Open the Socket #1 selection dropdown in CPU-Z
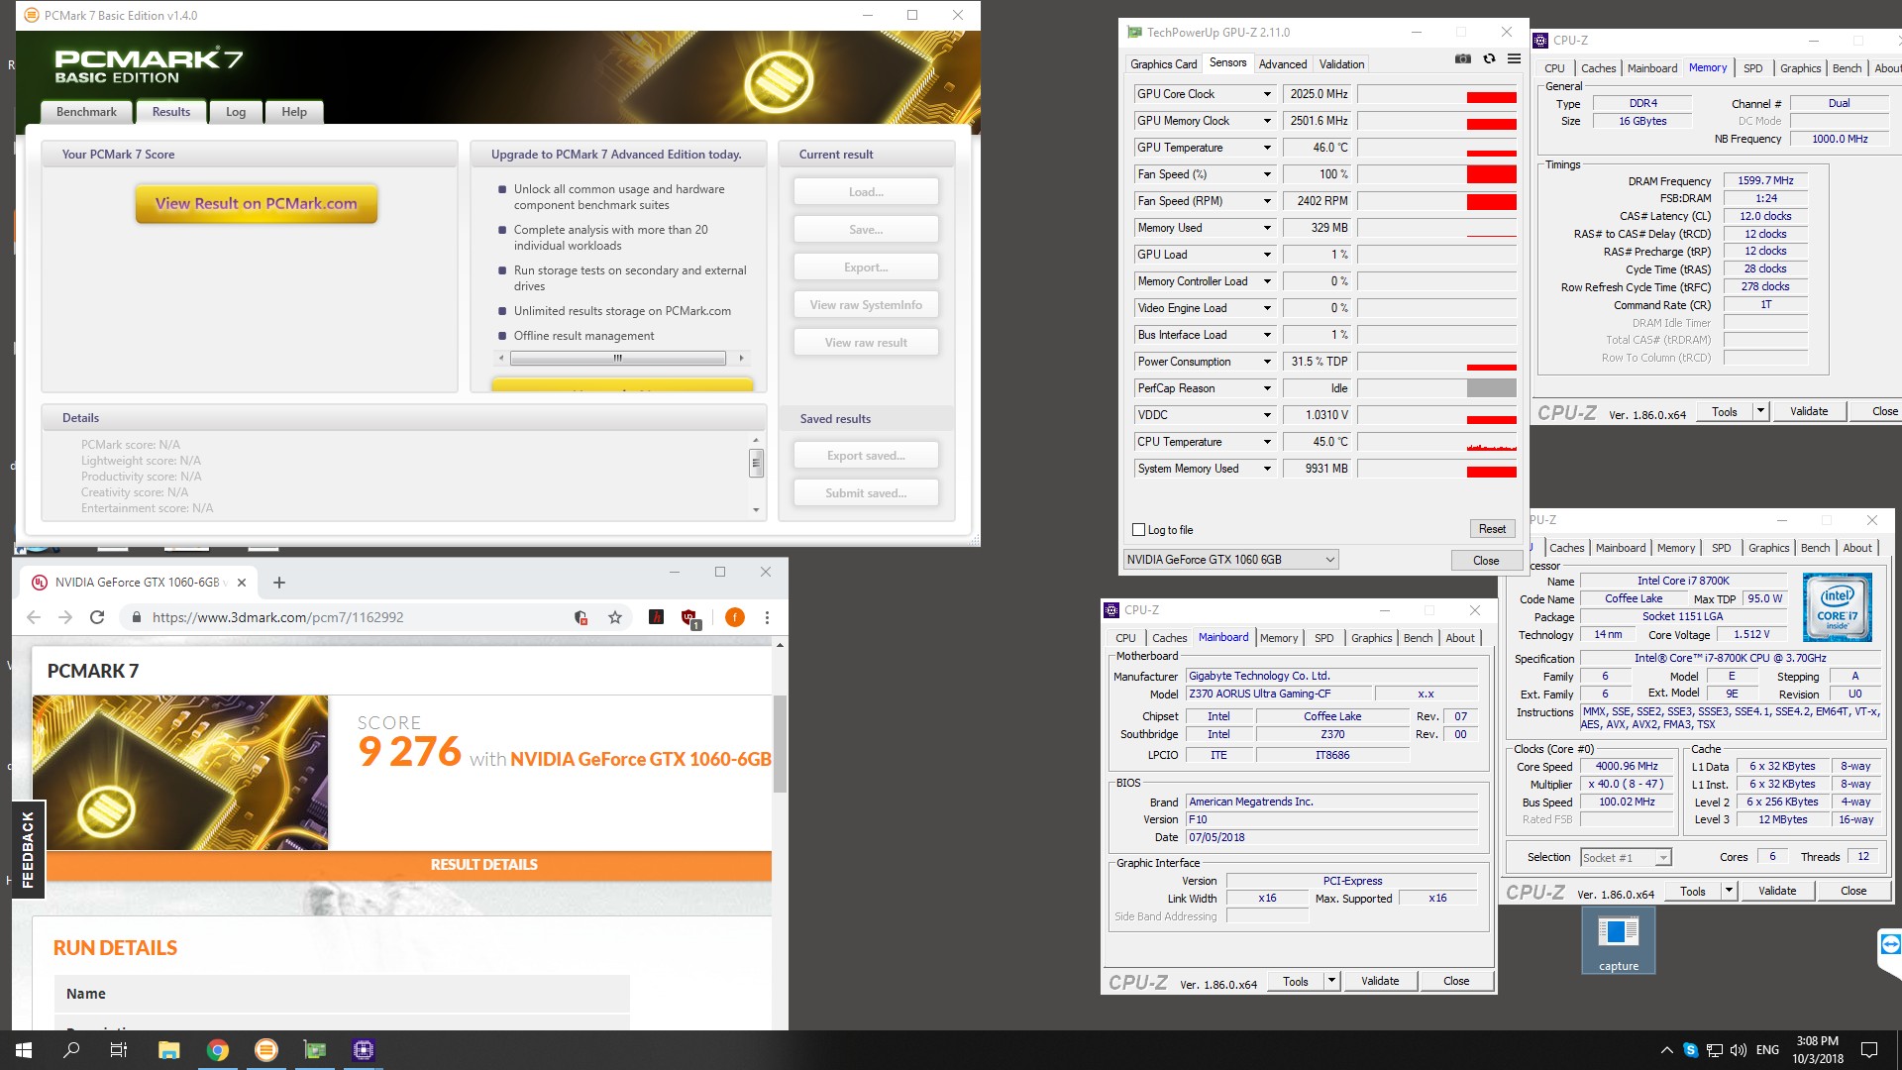The height and width of the screenshot is (1070, 1902). 1626,858
